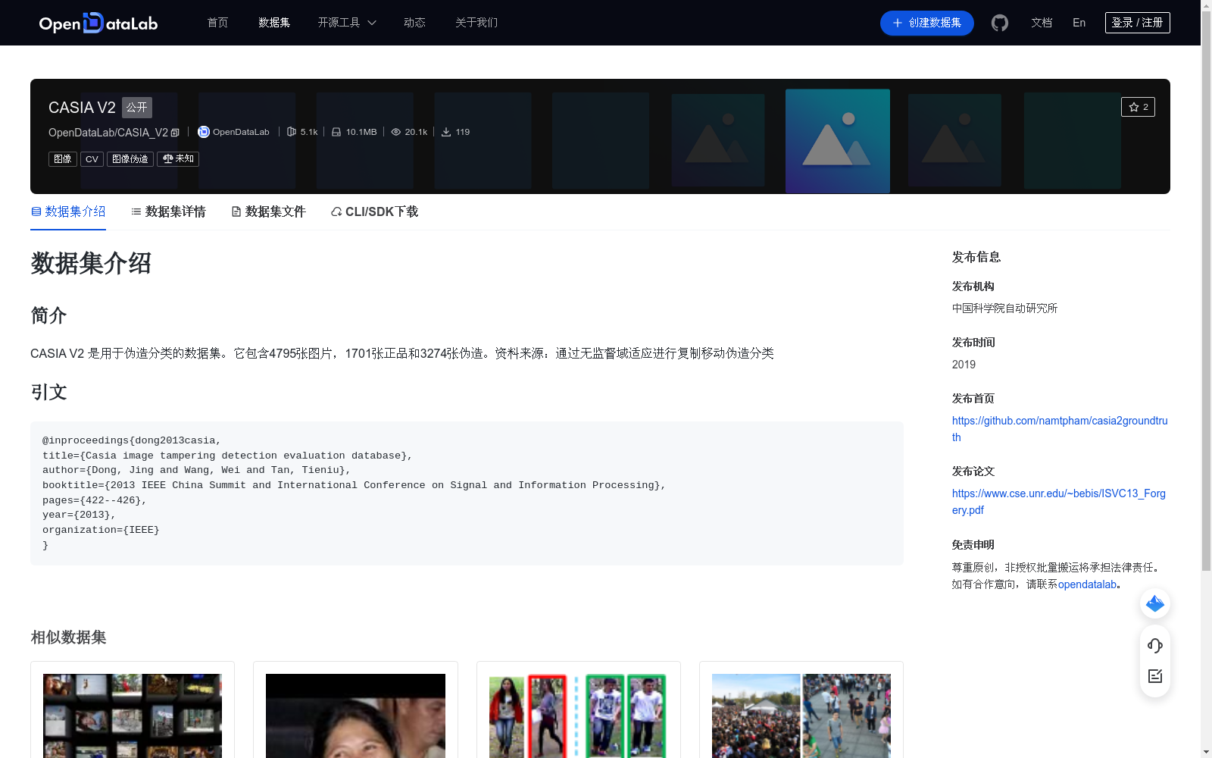Click the CASIA V2 title
This screenshot has width=1212, height=758.
[x=82, y=108]
